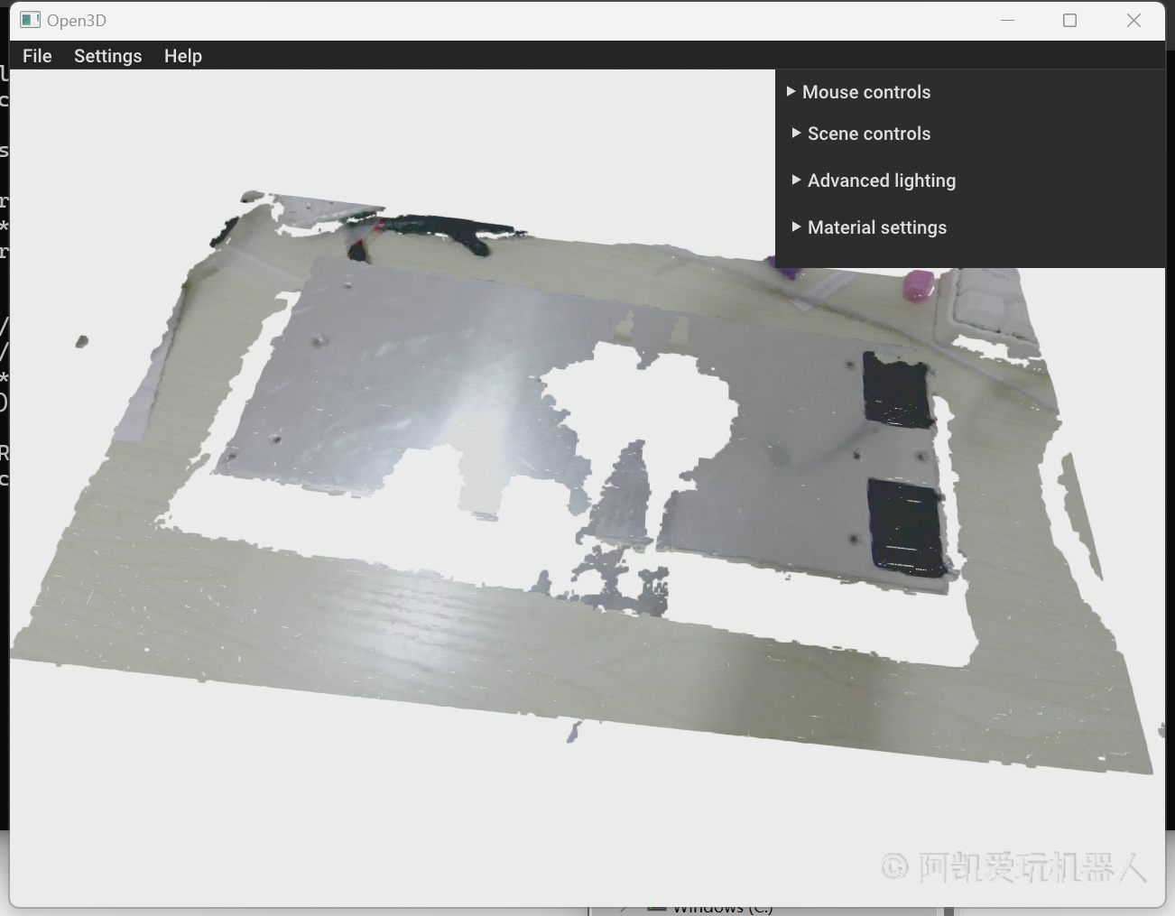Image resolution: width=1175 pixels, height=916 pixels.
Task: Click the upper black rectangle in point cloud
Action: click(x=897, y=390)
